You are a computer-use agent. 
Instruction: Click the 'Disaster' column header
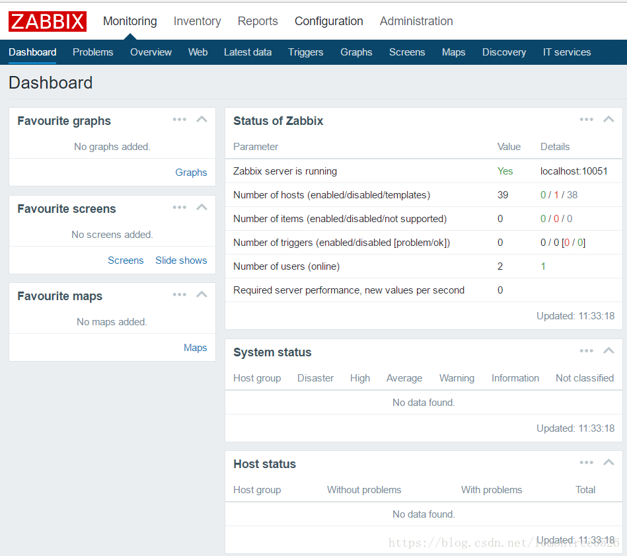click(x=315, y=378)
